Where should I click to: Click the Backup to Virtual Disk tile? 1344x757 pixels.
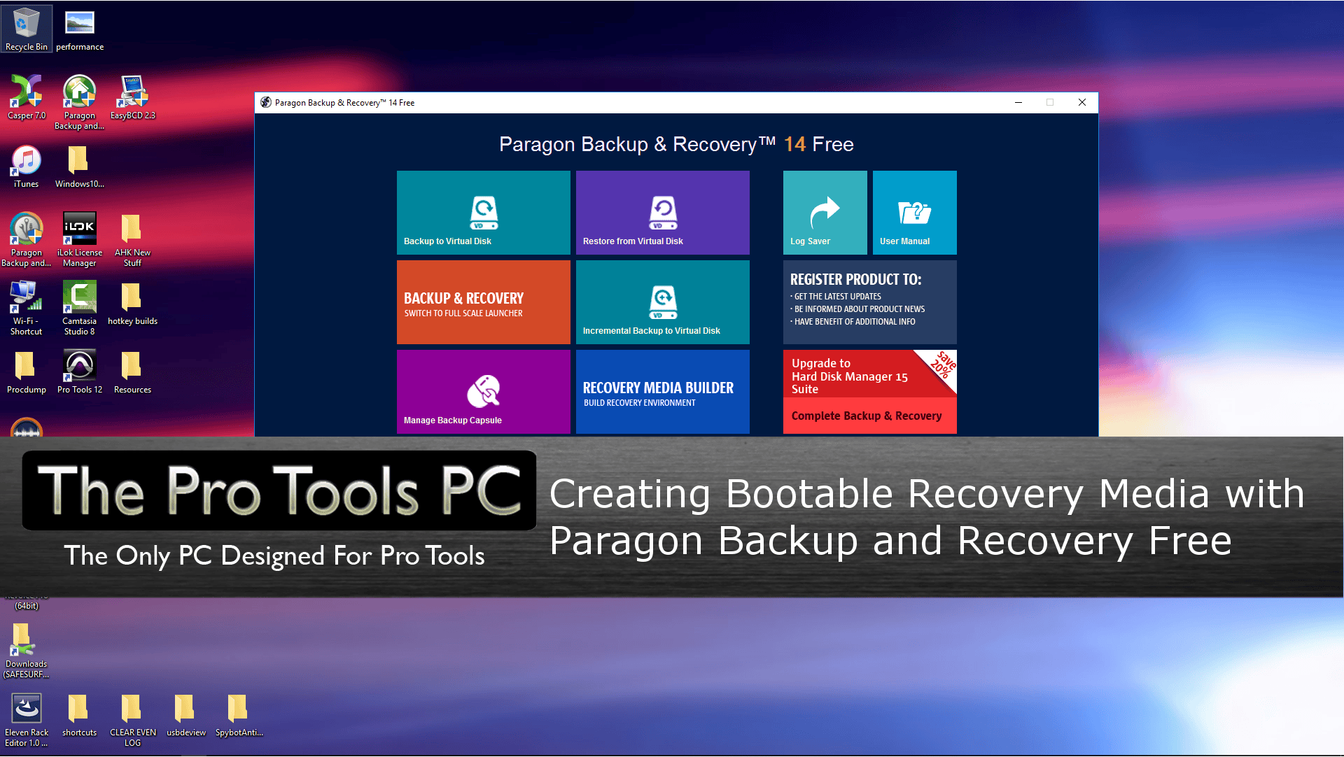[484, 213]
